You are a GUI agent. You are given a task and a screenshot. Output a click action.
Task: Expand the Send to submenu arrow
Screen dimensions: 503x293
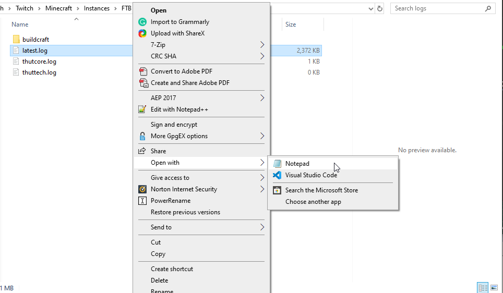click(262, 227)
